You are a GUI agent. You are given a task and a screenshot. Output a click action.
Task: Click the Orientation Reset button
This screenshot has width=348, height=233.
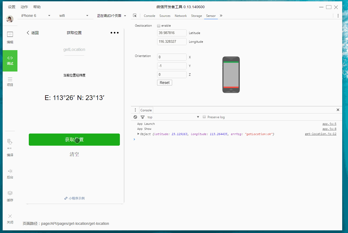[164, 83]
